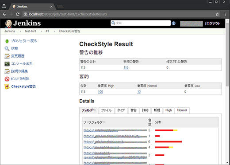Image resolution: width=230 pixels, height=165 pixels.
Task: Click the delete build prohibition icon
Action: [x=7, y=79]
